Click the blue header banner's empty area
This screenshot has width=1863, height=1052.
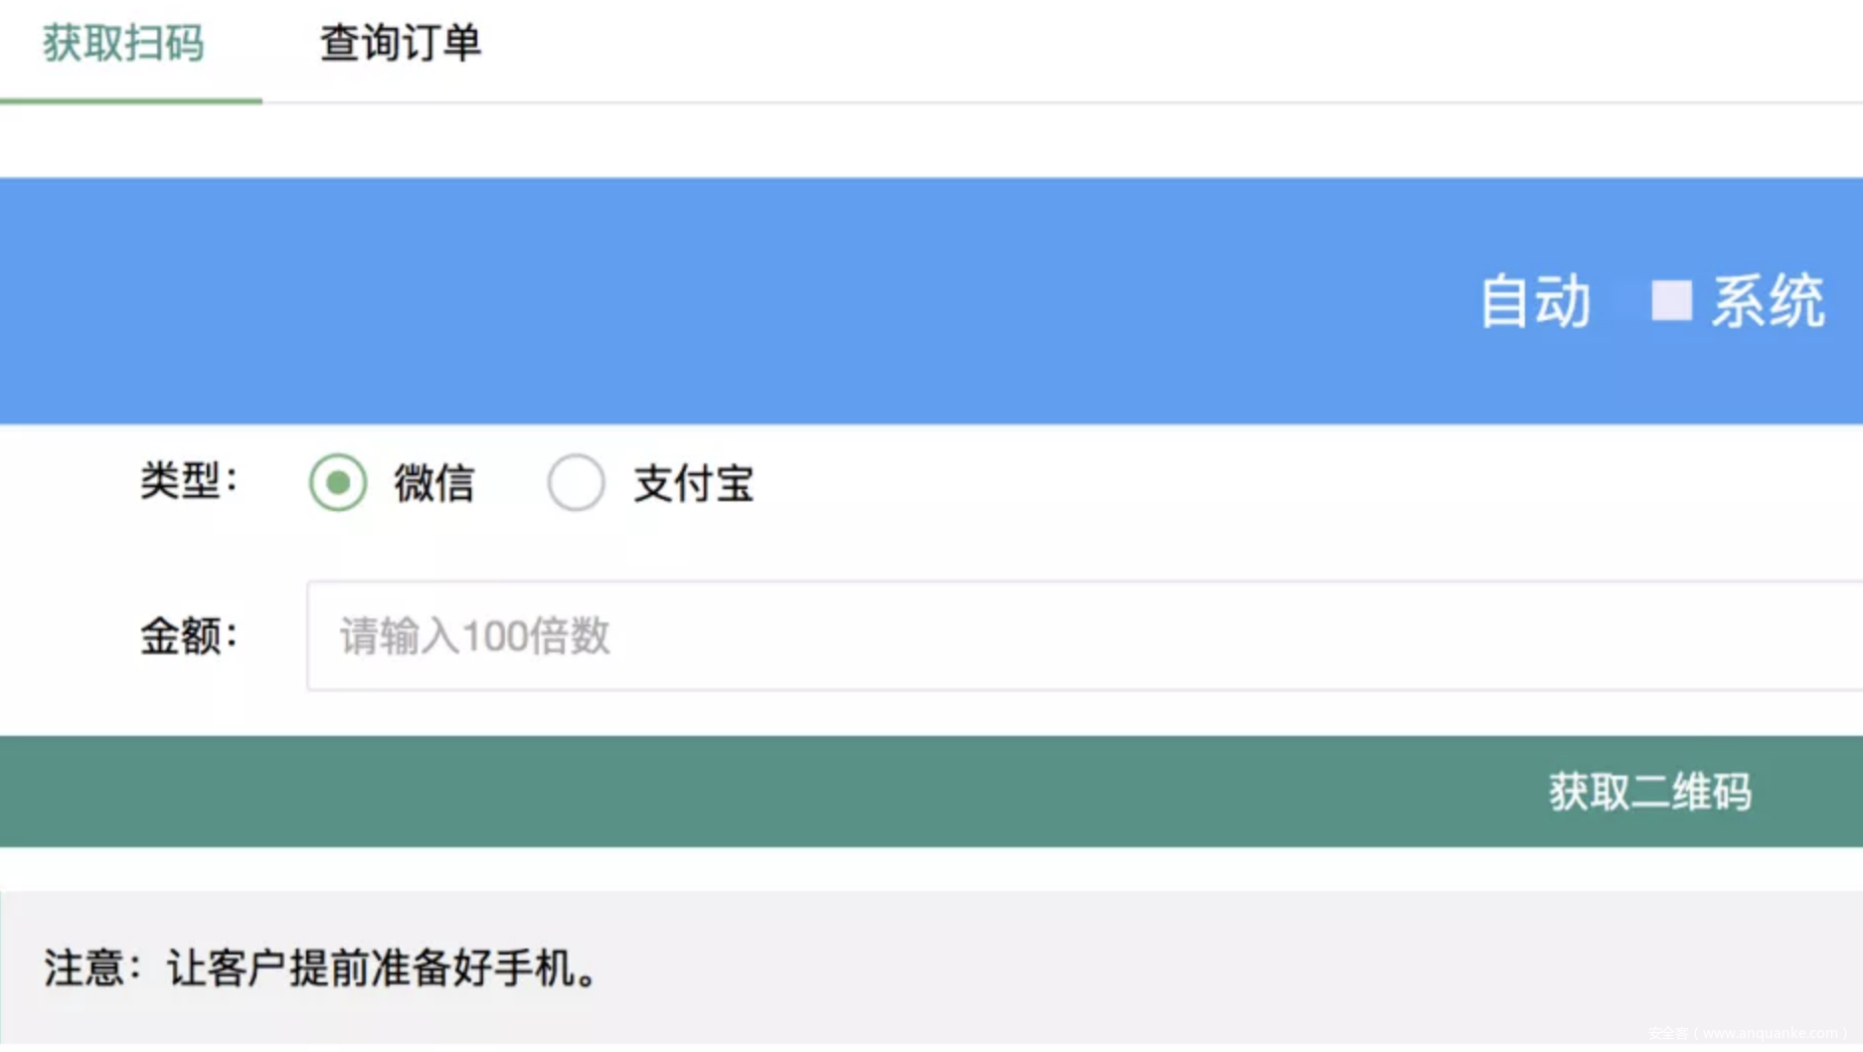(x=696, y=300)
